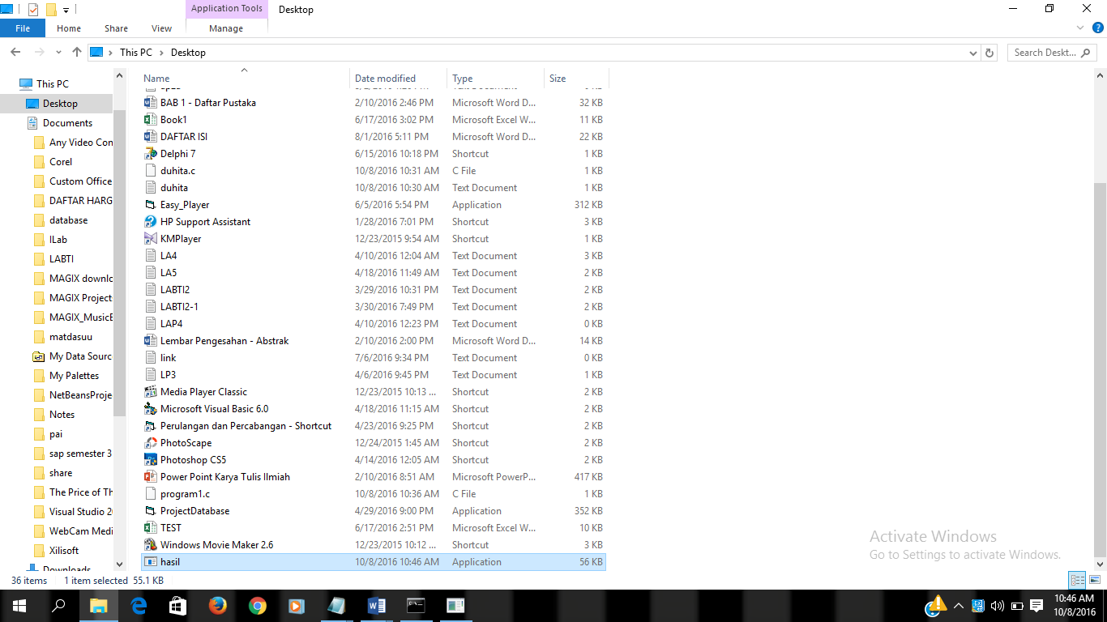Click the Refresh button beside the address bar

[989, 53]
